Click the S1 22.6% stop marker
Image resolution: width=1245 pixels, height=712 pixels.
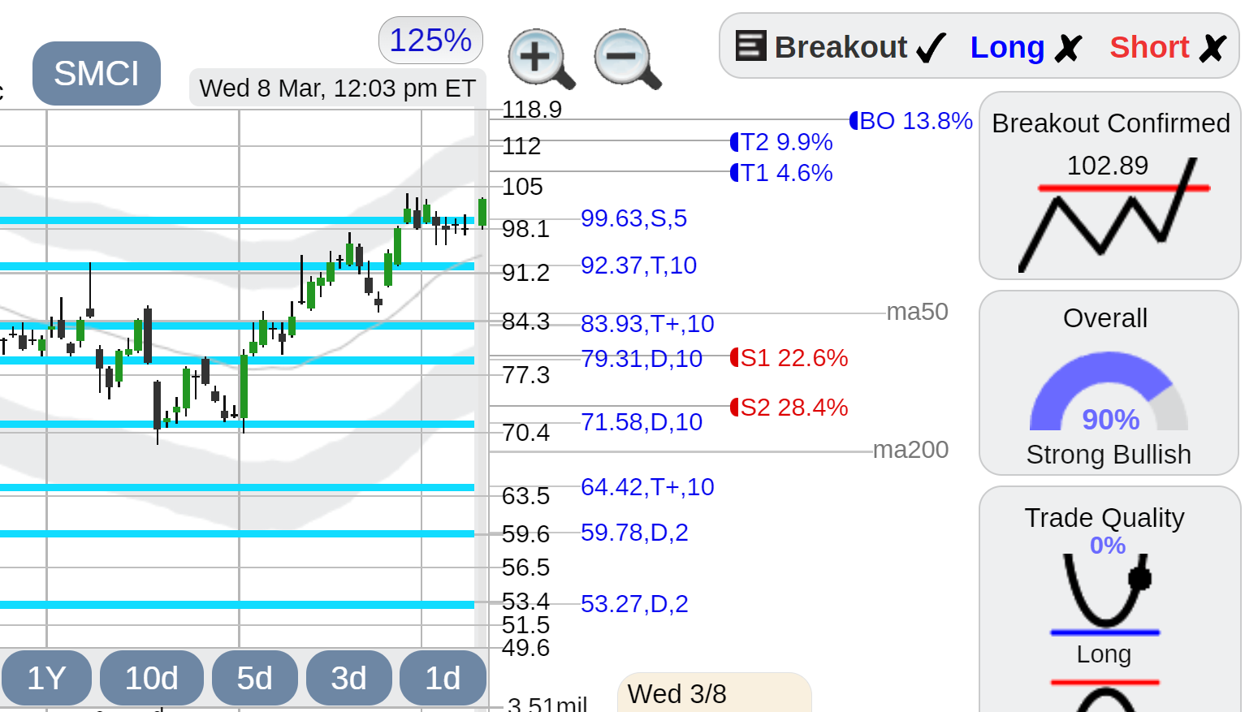click(789, 358)
